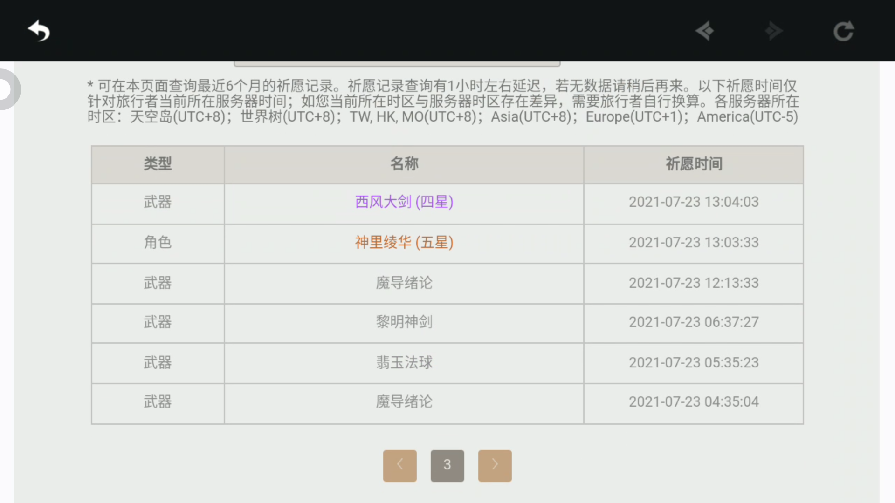Click the refresh page icon

click(x=843, y=31)
